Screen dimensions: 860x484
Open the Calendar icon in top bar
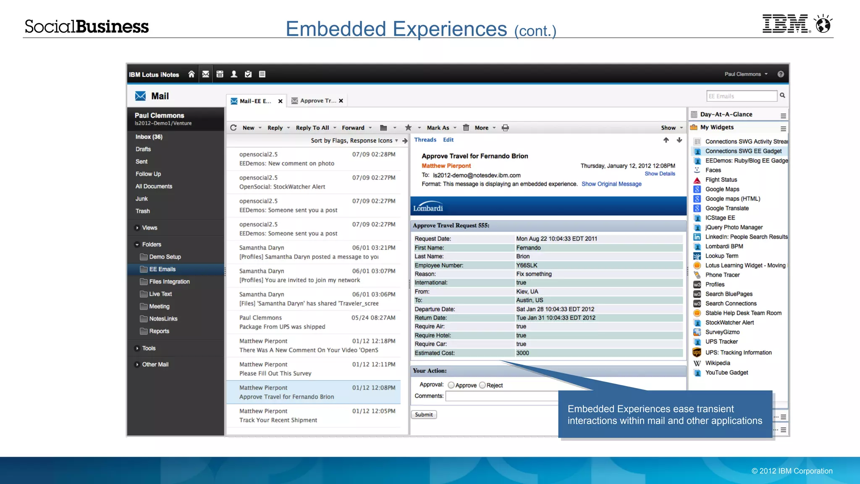pos(220,74)
